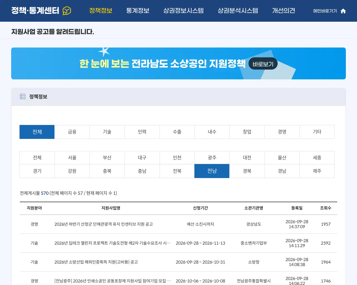Select the 창업 category tab
This screenshot has height=285, width=357.
(247, 132)
